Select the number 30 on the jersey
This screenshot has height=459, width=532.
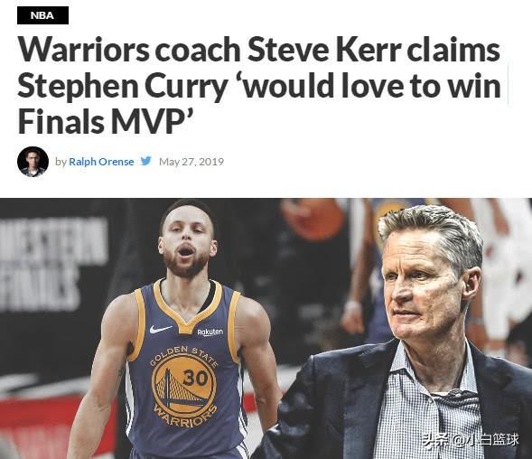click(x=195, y=377)
